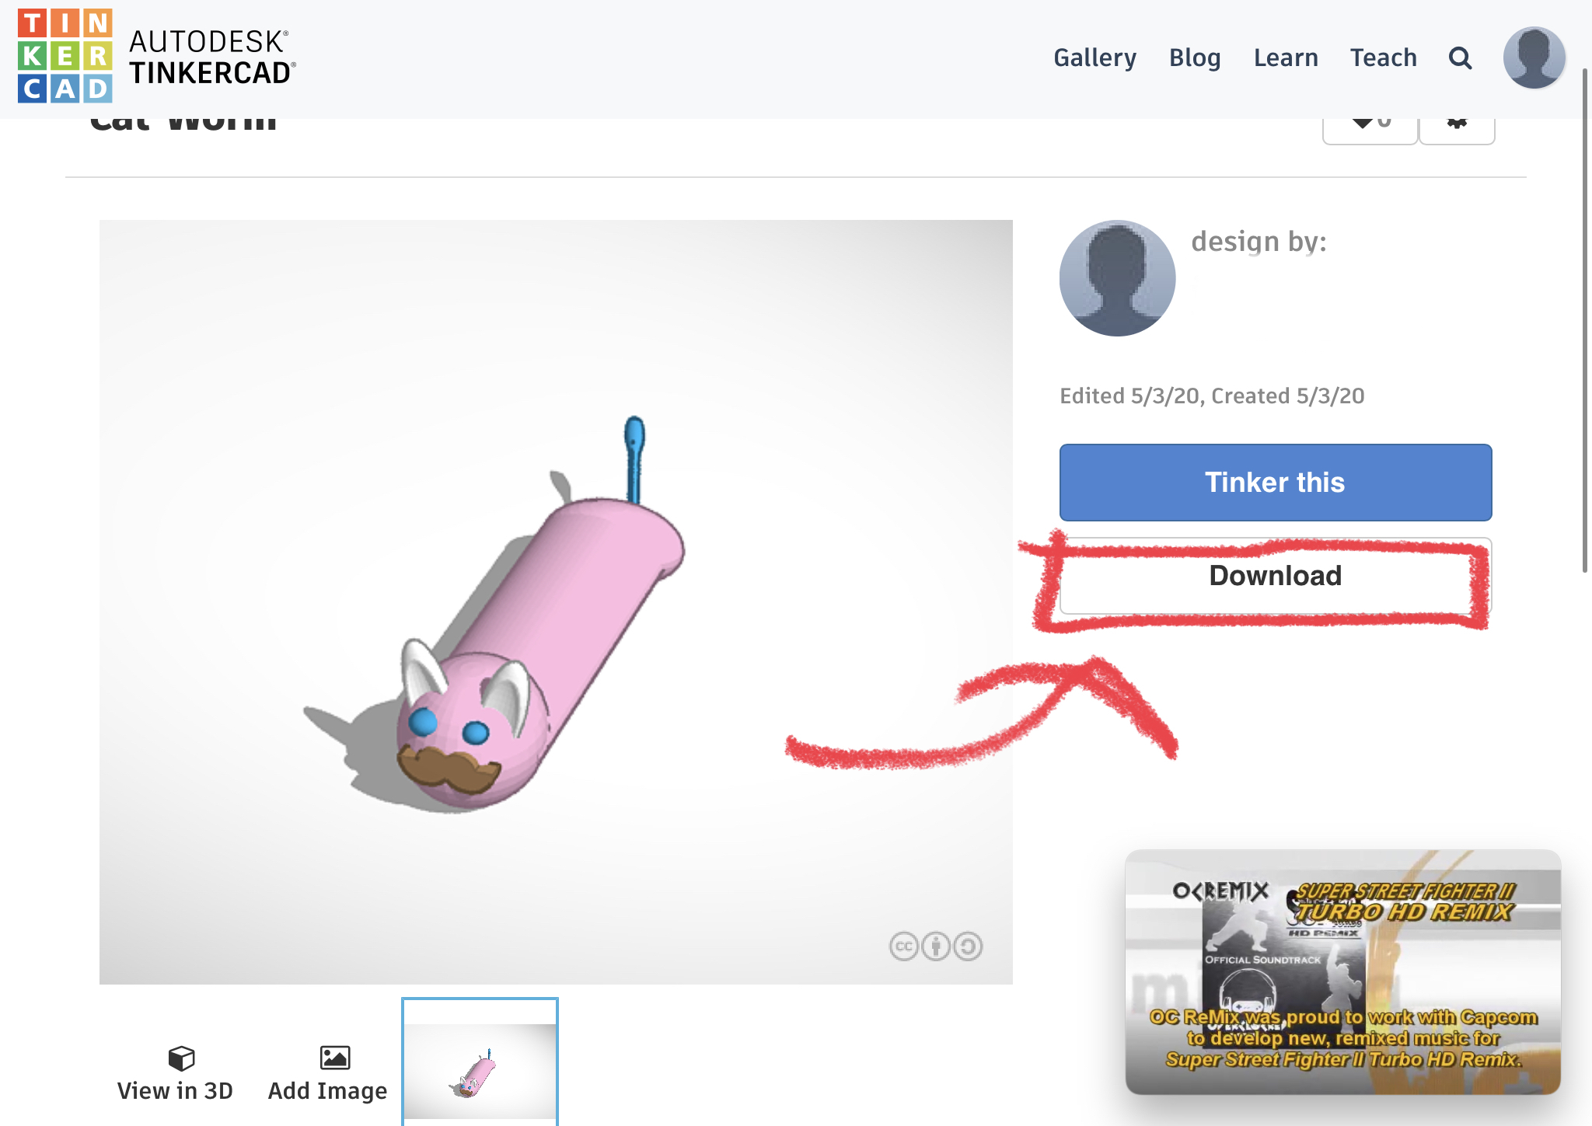Click the designer's avatar image
The height and width of the screenshot is (1126, 1592).
coord(1117,278)
